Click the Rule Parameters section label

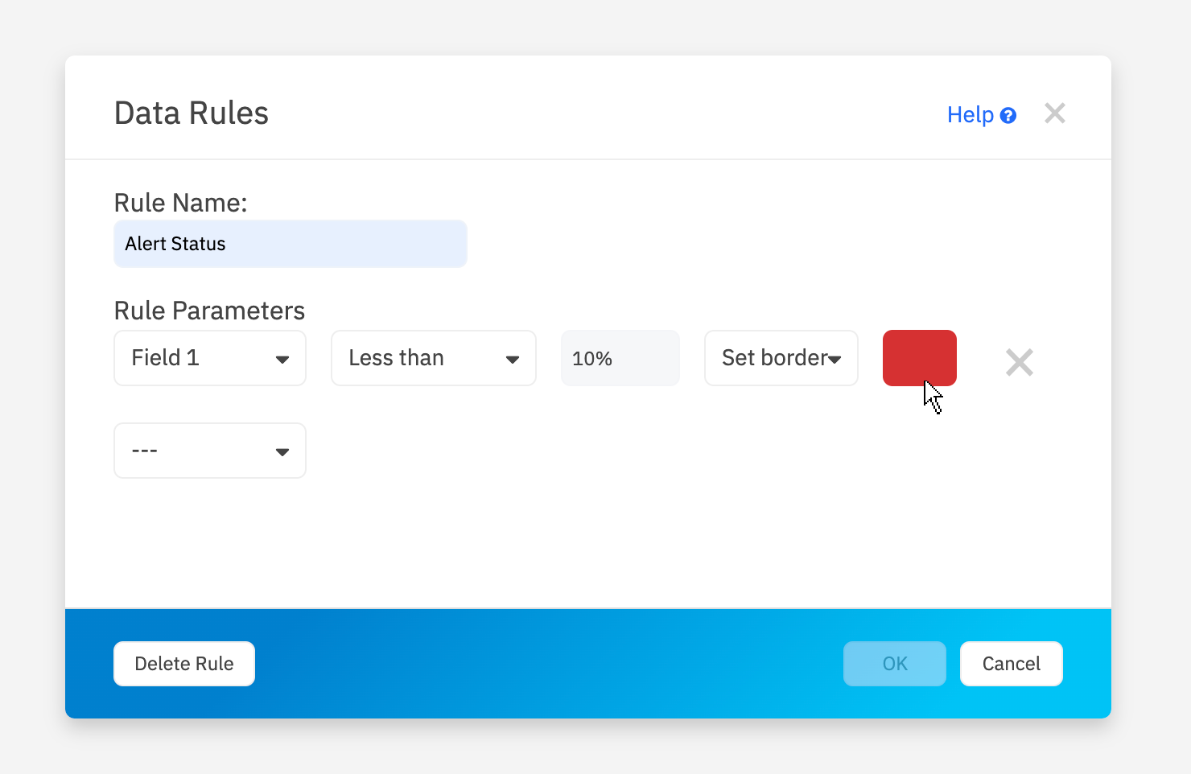(x=209, y=311)
